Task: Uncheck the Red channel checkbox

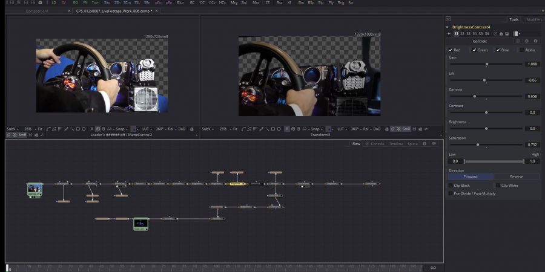Action: tap(450, 50)
